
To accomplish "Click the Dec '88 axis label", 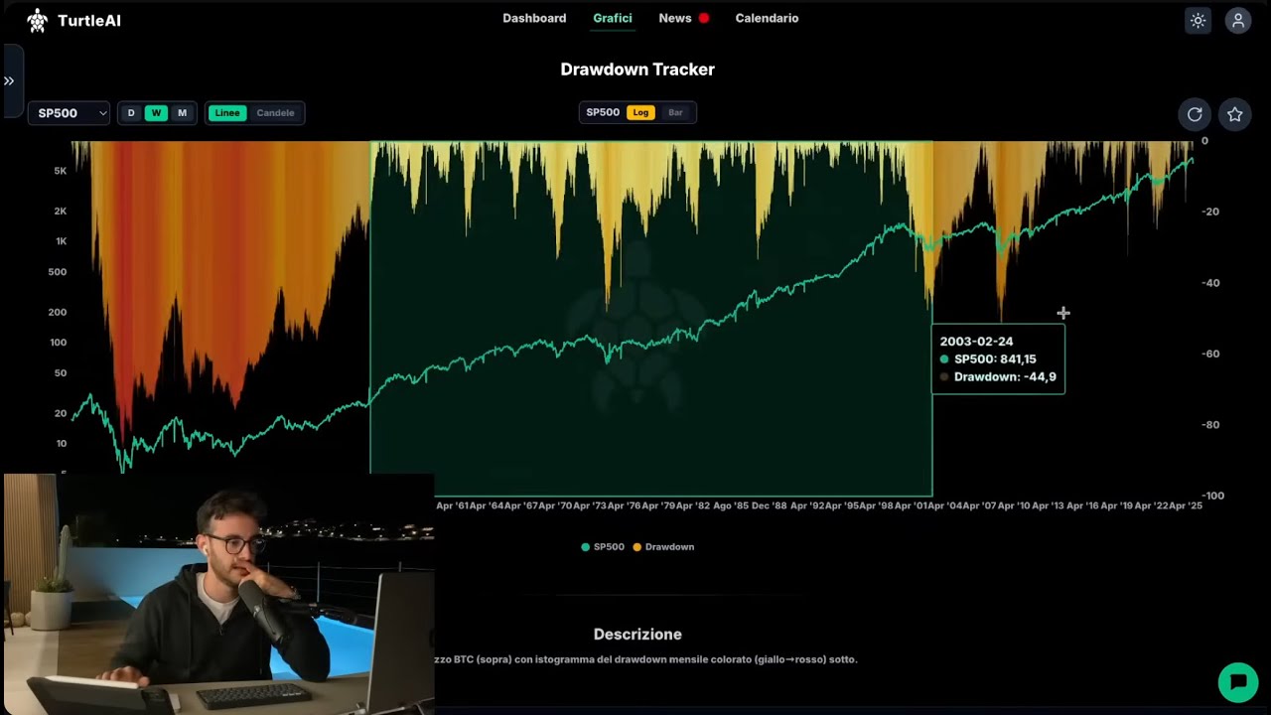I will pos(770,506).
